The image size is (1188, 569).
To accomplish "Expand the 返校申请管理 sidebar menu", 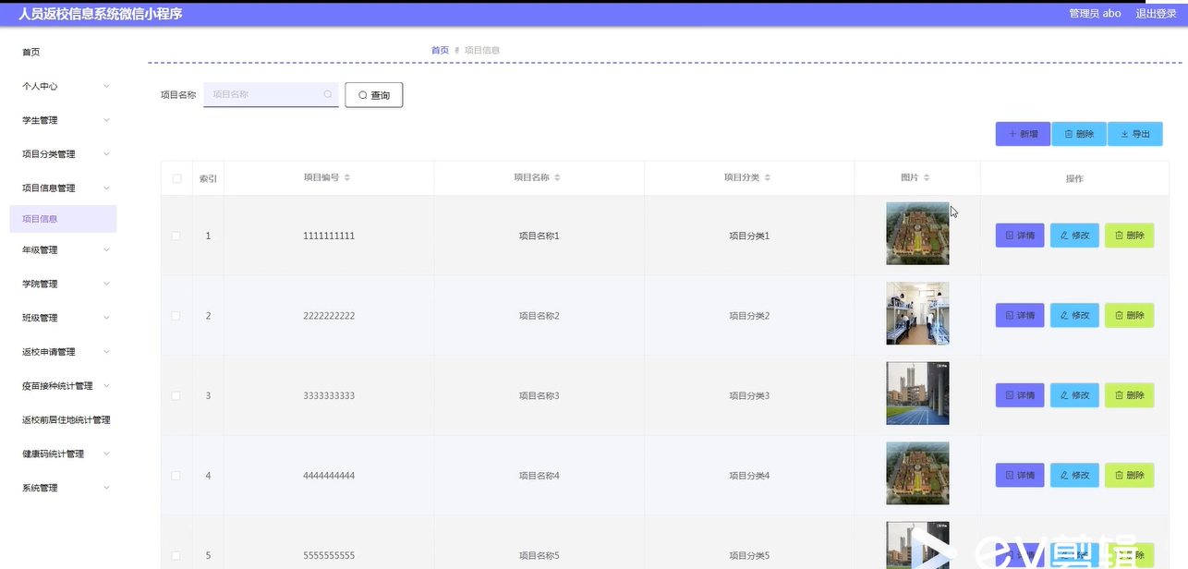I will (63, 352).
